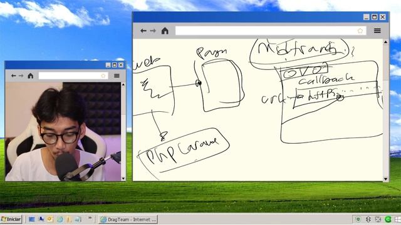
Task: Click scroll-up arrow in whiteboard window
Action: point(386,42)
